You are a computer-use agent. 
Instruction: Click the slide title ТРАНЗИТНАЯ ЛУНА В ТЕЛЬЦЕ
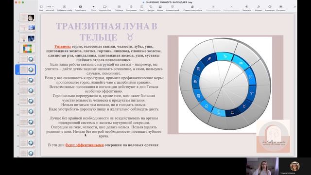[x=106, y=32]
